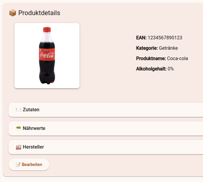Click the 0% alcohol content value
This screenshot has width=203, height=182.
(171, 69)
